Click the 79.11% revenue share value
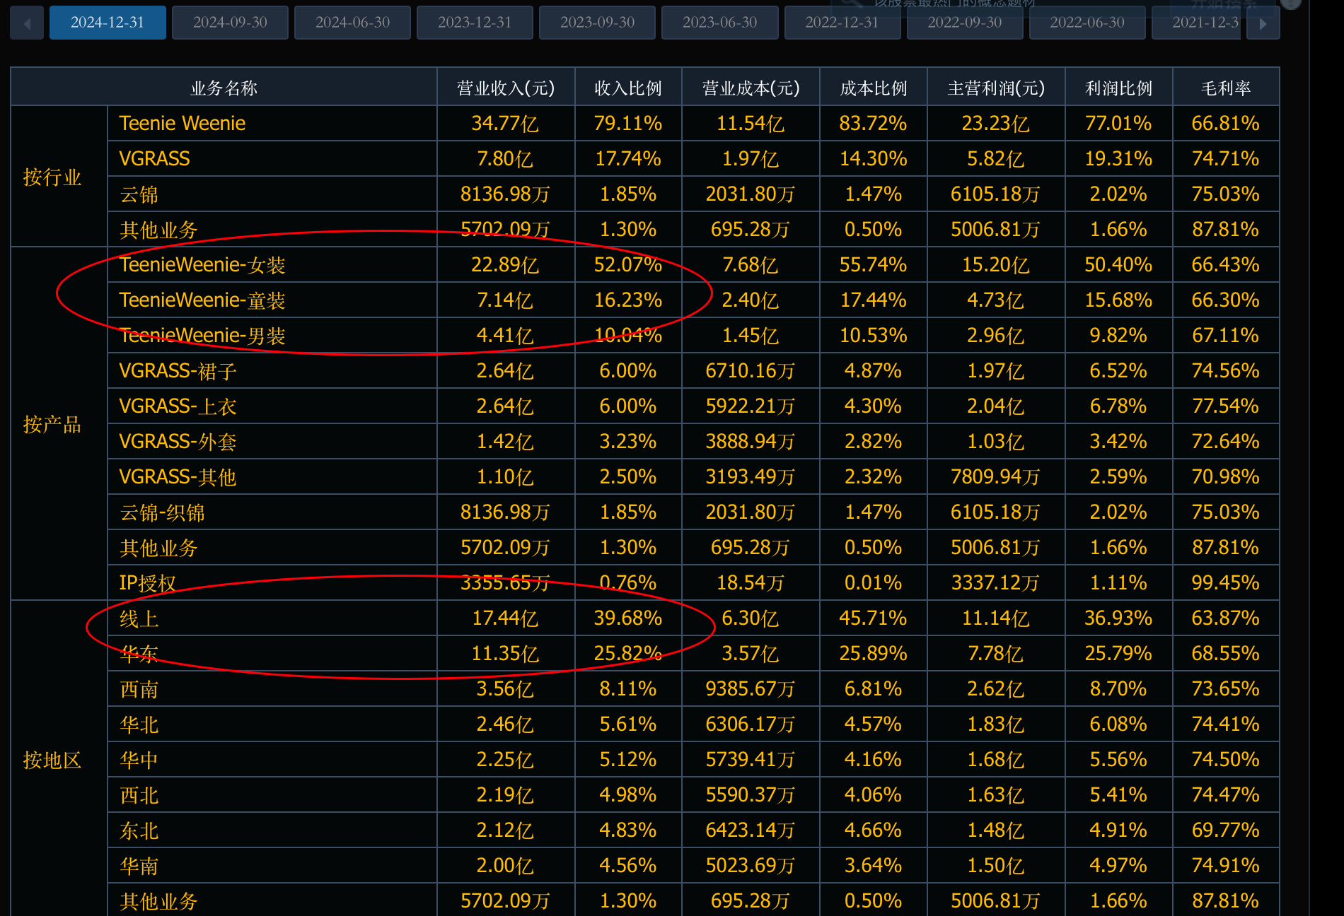The image size is (1344, 916). (628, 123)
